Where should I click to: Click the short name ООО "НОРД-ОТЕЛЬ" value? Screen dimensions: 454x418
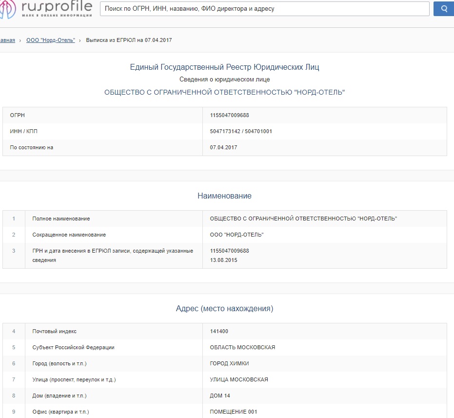tap(237, 235)
